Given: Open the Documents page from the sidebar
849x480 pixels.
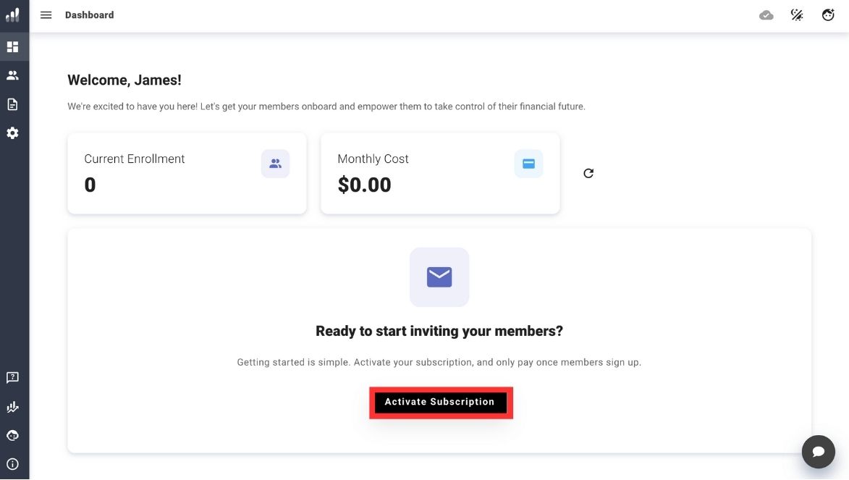Looking at the screenshot, I should tap(12, 104).
